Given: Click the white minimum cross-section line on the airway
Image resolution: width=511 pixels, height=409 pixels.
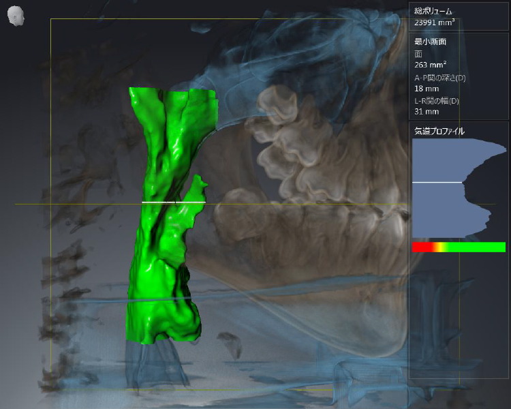Looking at the screenshot, I should 173,202.
